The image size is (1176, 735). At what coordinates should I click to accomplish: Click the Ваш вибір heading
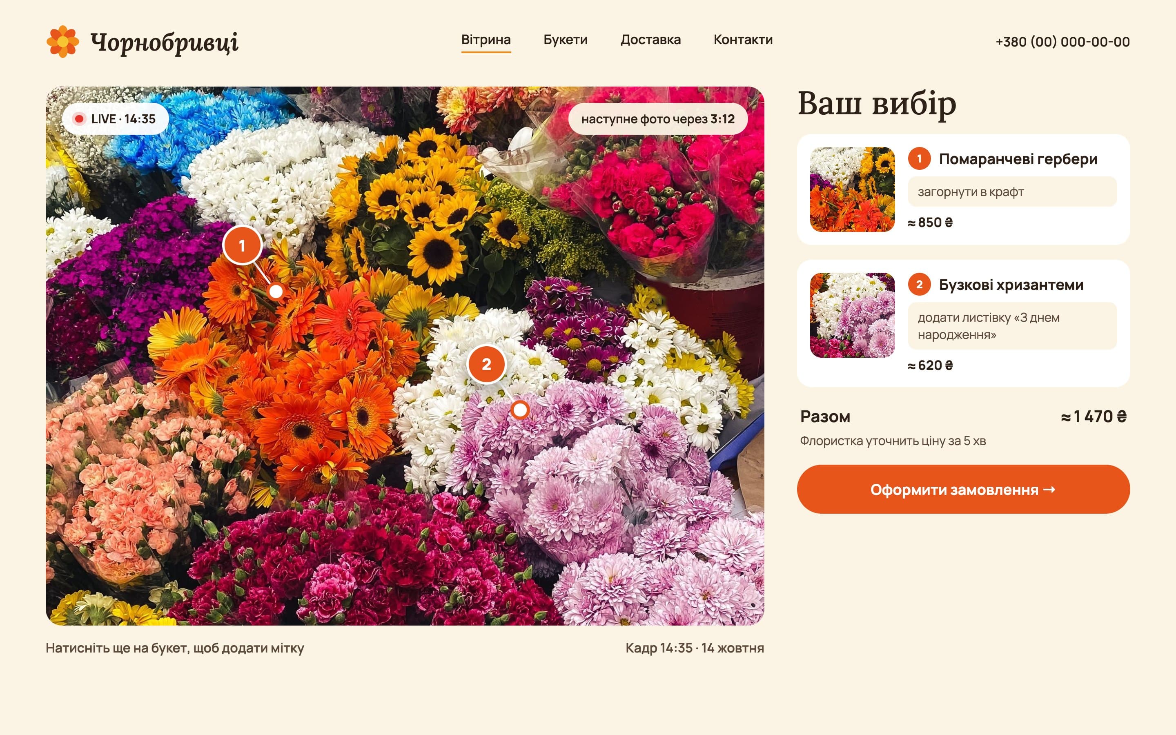[x=877, y=103]
